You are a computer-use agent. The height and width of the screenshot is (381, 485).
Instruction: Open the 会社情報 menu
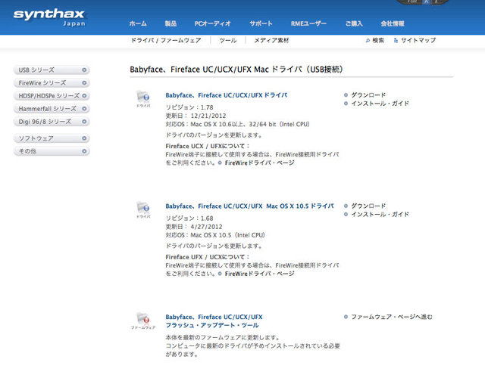pos(393,23)
